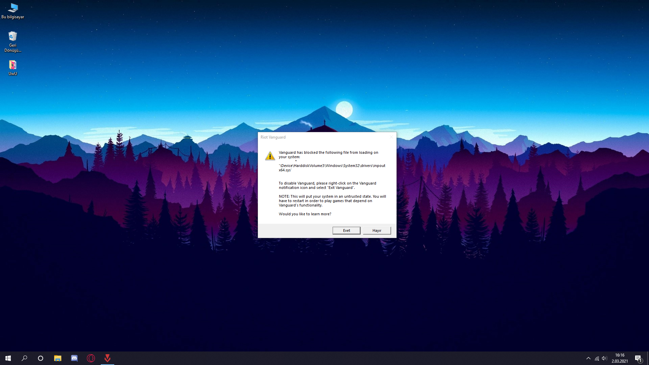Open Windows Search from the taskbar

(24, 358)
